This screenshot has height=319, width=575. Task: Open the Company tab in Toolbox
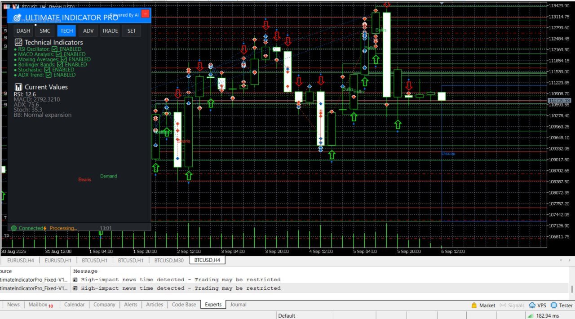pyautogui.click(x=104, y=305)
